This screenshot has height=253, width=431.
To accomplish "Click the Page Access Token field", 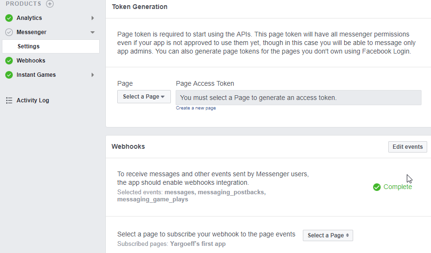I will point(299,98).
